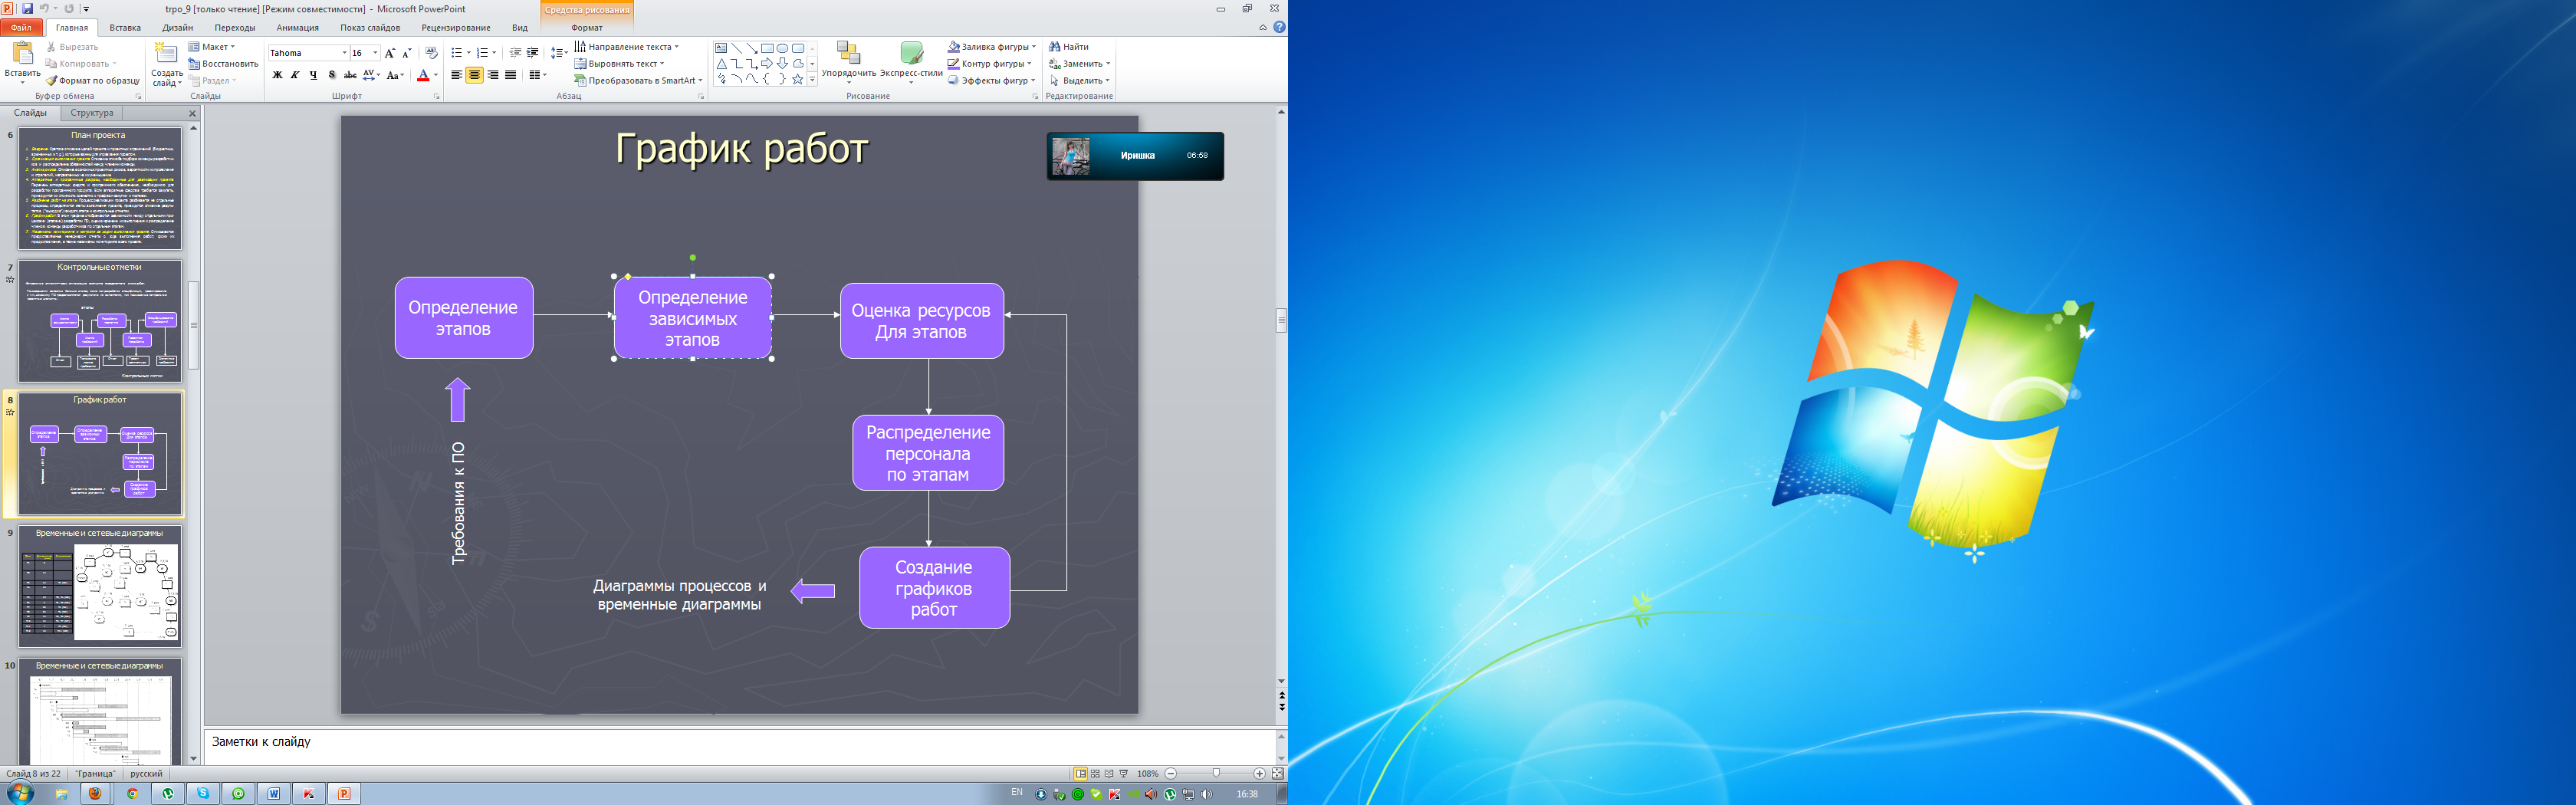This screenshot has height=805, width=2576.
Task: Select the Oval shape in shapes gallery
Action: [782, 48]
